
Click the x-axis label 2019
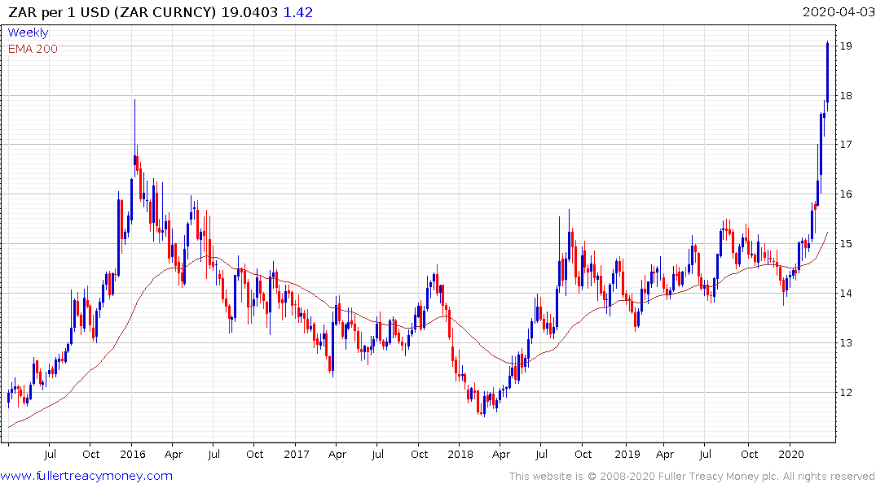point(627,454)
